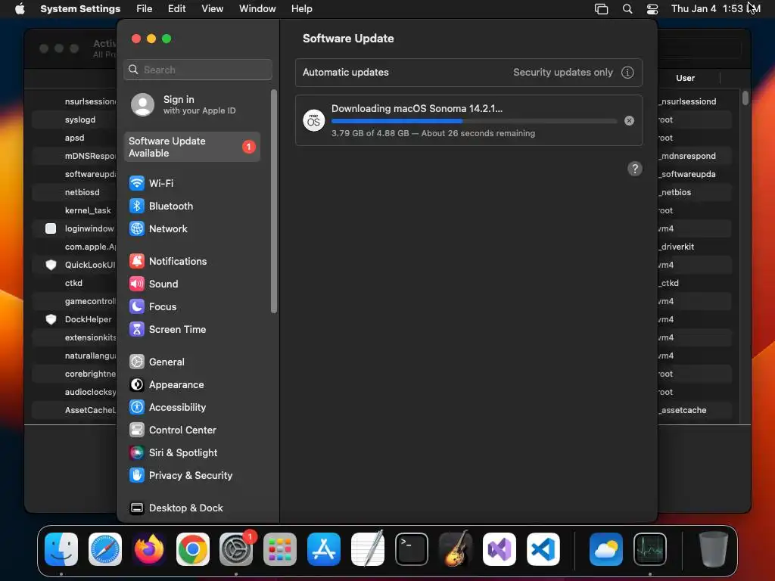The height and width of the screenshot is (581, 775).
Task: Launch Google Chrome from the Dock
Action: [193, 549]
